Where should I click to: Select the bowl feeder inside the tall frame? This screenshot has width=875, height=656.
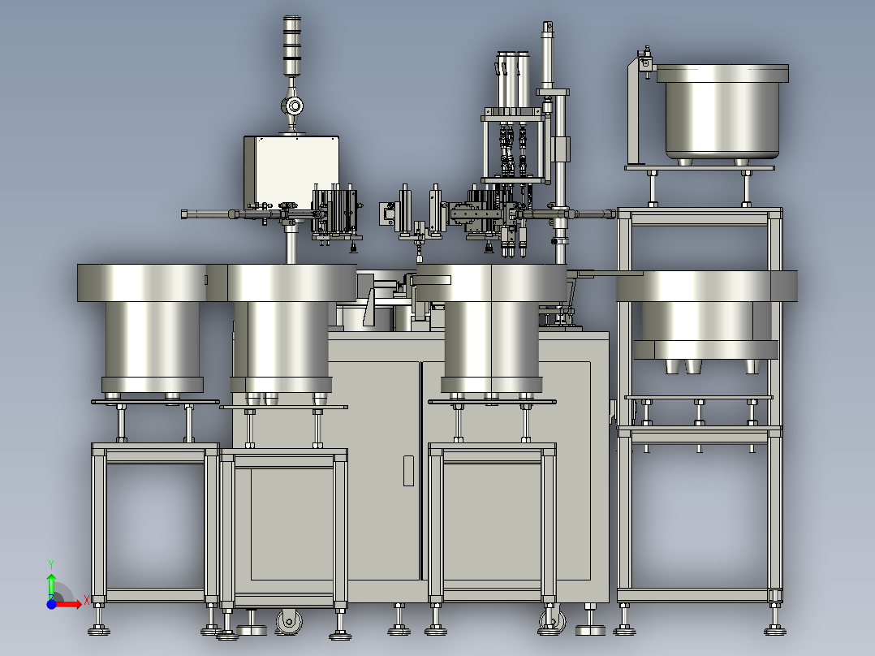[x=706, y=321]
